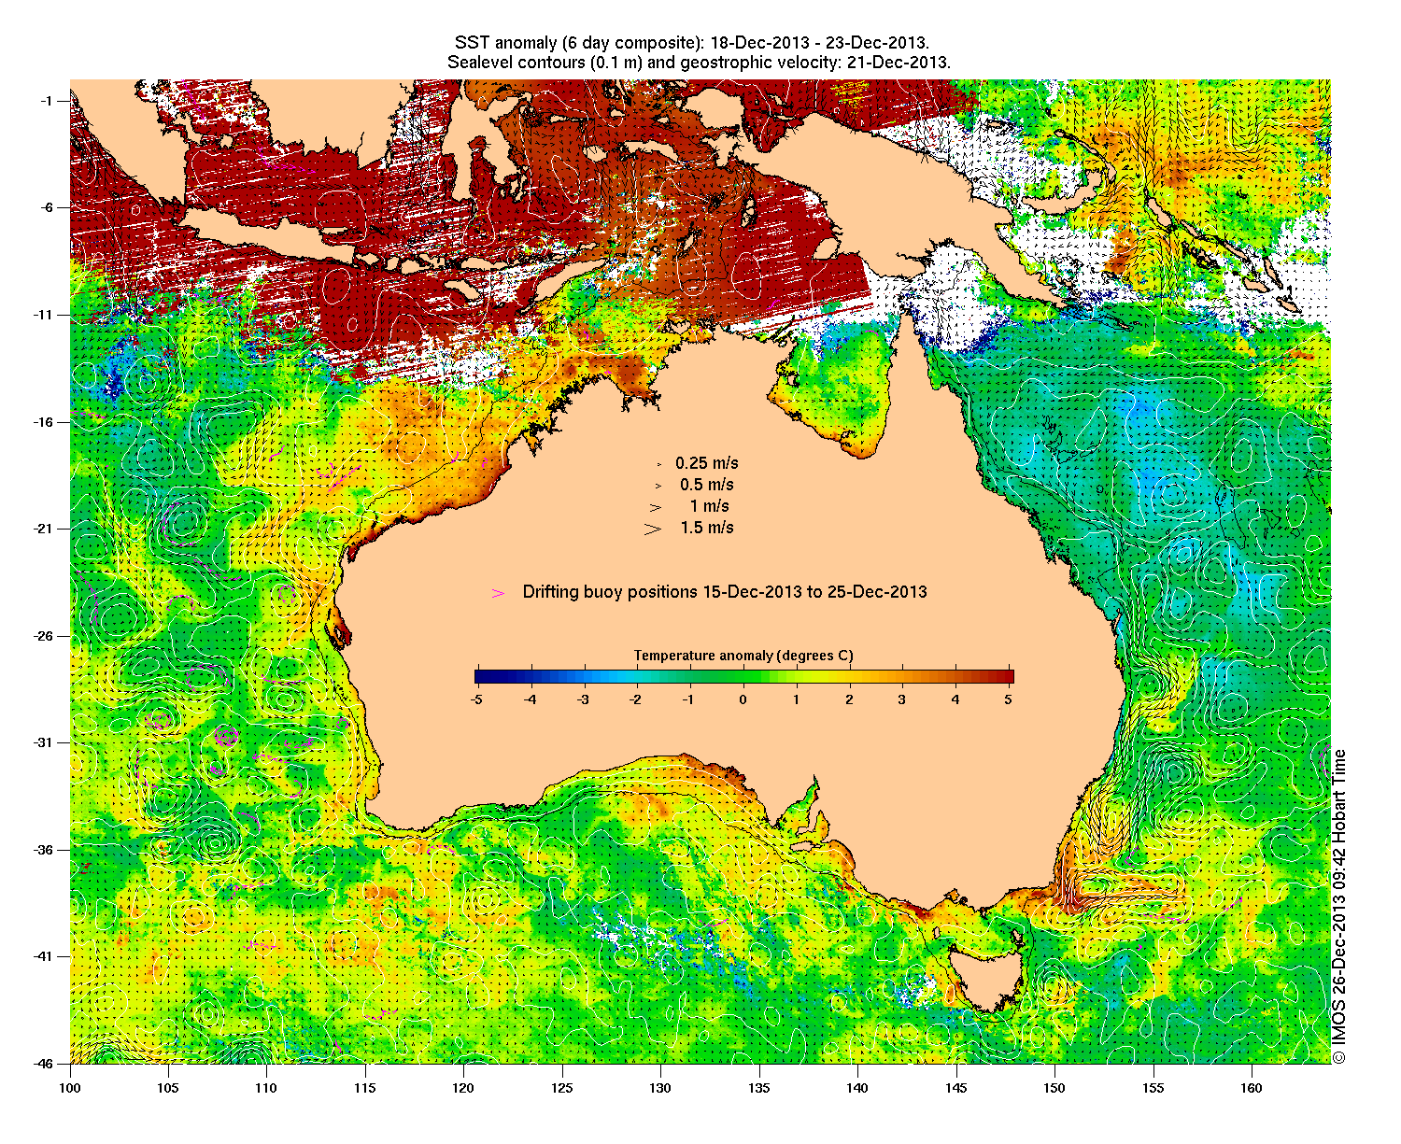1401x1144 pixels.
Task: Click the longitude axis label '110'
Action: click(266, 1088)
